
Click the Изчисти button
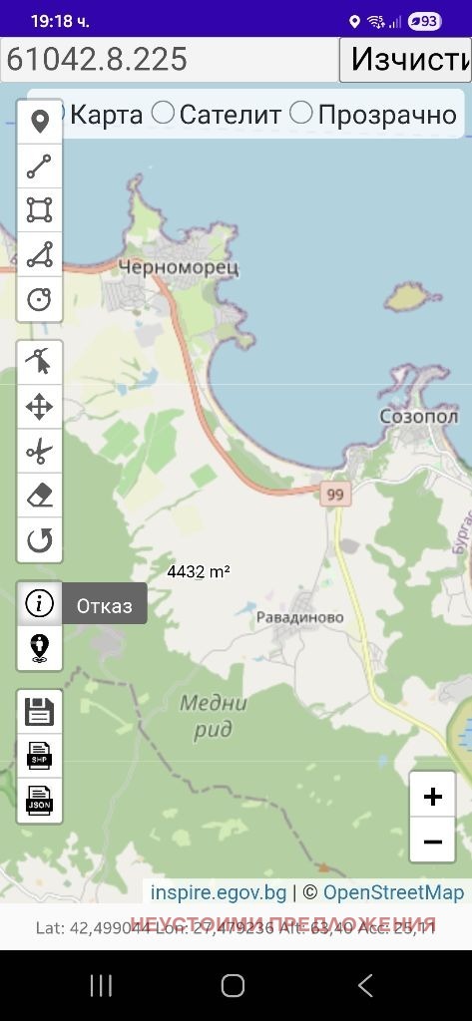pyautogui.click(x=405, y=59)
